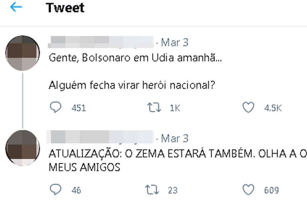The image size is (307, 204).
Task: Click the Mar 3 date on the second tweet
Action: tap(175, 138)
